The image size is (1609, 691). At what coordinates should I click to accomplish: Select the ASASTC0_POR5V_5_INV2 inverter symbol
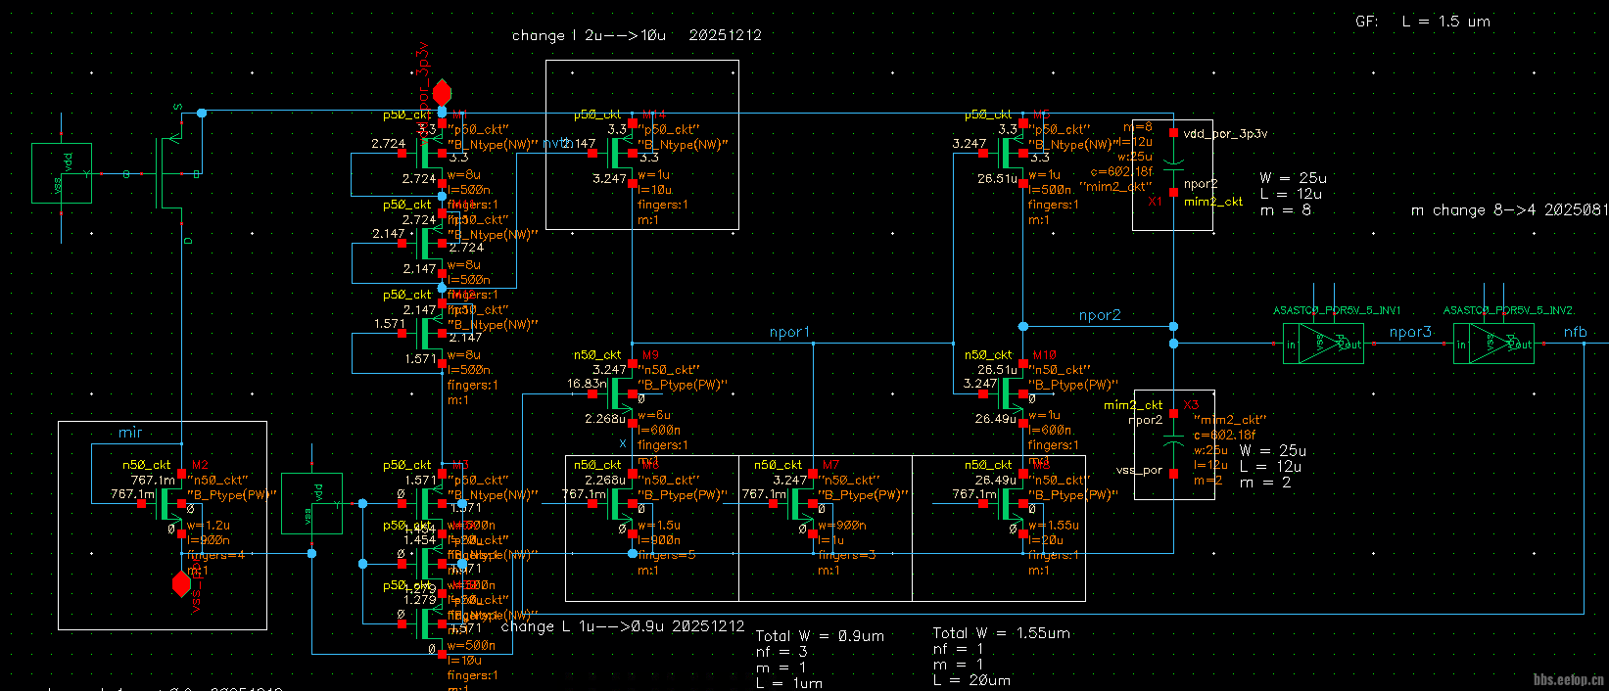1492,344
